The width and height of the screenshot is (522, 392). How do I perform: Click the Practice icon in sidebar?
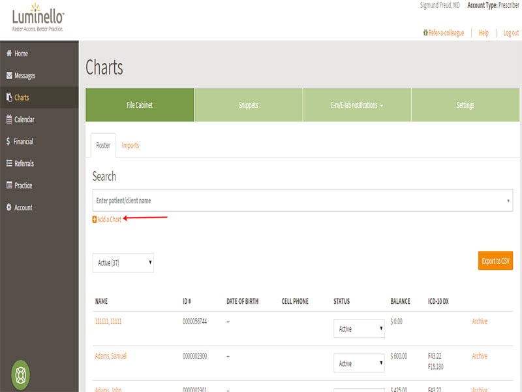click(x=9, y=185)
